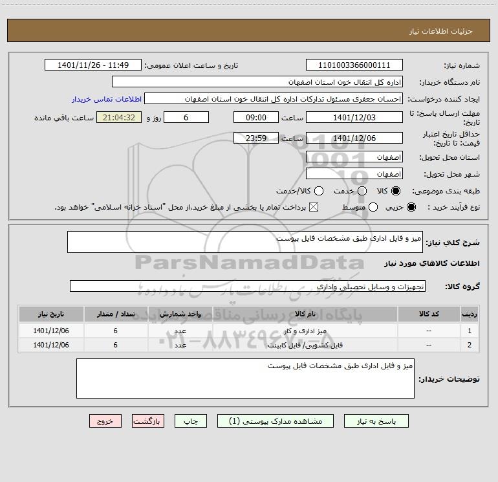Viewport: 498px width, 482px height.
Task: Click the استان محل تحویل field
Action: click(354, 157)
